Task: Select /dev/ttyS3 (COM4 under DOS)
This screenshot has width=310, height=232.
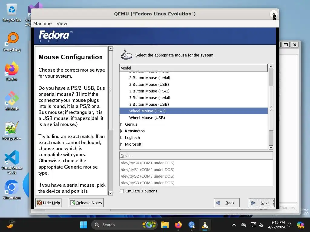Action: coord(196,183)
